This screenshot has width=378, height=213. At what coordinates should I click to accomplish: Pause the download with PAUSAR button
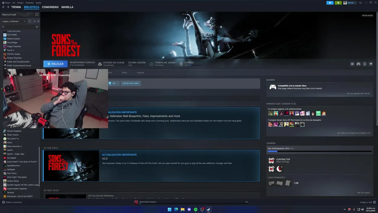[56, 64]
